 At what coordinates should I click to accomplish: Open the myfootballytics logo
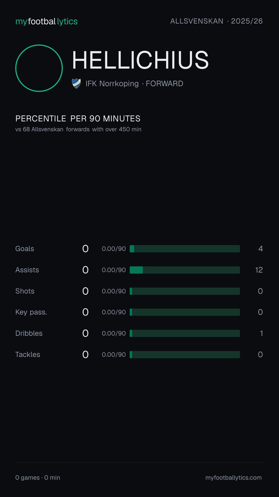pyautogui.click(x=47, y=21)
